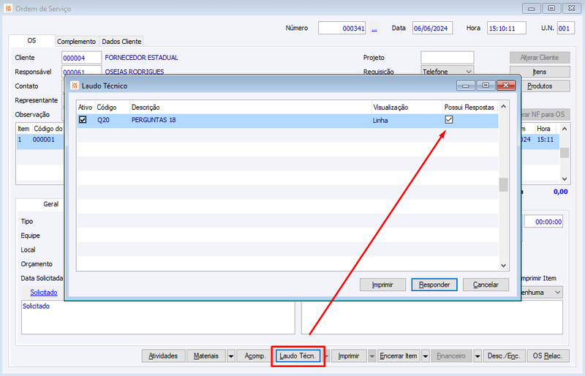
Task: Uncheck the Ativo checkbox for Q20
Action: 83,120
